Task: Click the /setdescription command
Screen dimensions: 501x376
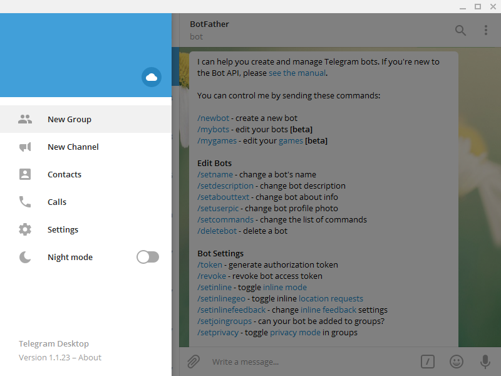Action: [225, 185]
